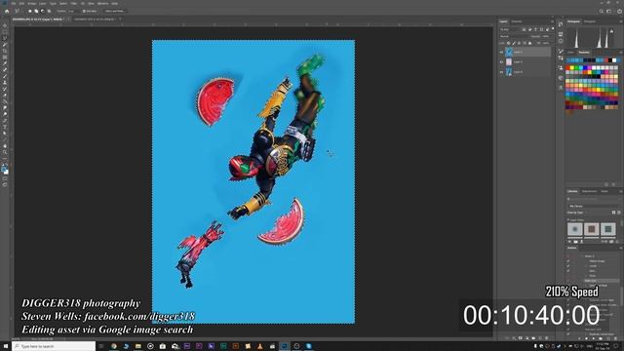Click Delete layer trash icon in Layers panel
624x351 pixels.
tap(547, 338)
